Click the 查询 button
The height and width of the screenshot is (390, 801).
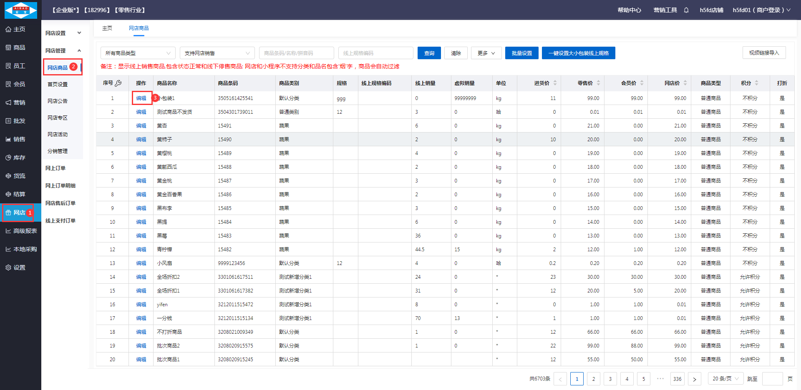pos(429,53)
